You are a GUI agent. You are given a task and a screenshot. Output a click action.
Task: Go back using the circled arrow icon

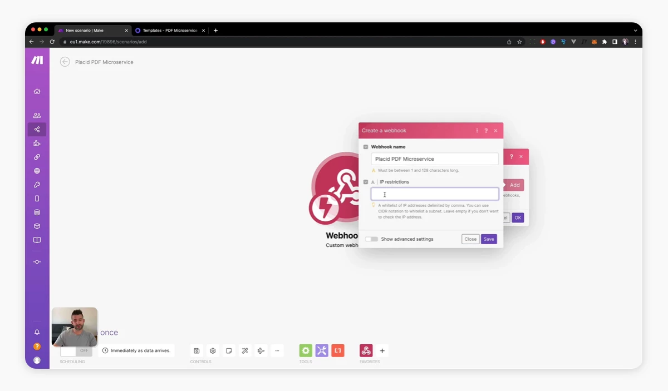coord(65,62)
